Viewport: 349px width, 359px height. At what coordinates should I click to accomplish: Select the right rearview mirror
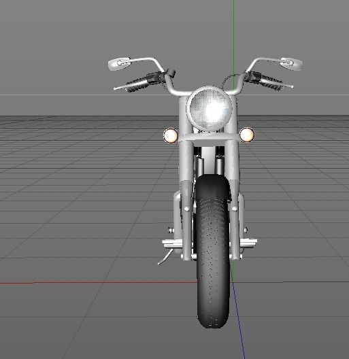(291, 63)
